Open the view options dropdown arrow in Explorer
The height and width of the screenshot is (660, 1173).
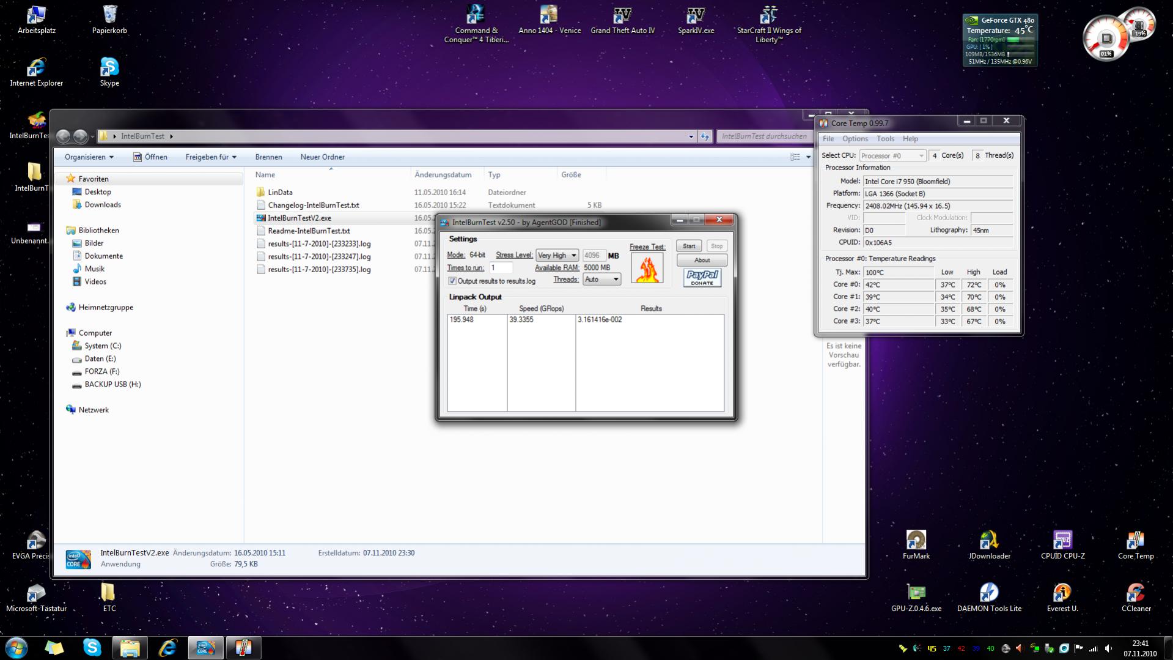[808, 157]
